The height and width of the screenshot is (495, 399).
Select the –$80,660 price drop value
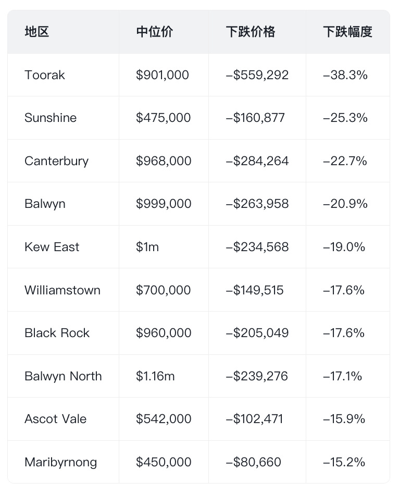click(253, 462)
